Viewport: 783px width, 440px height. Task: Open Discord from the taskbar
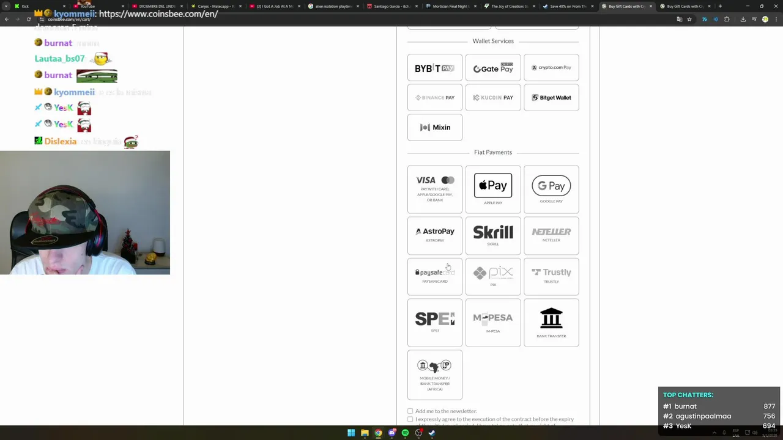click(x=392, y=433)
